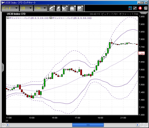Open the technical indicator chart icon
The height and width of the screenshot is (128, 149).
pos(135,8)
